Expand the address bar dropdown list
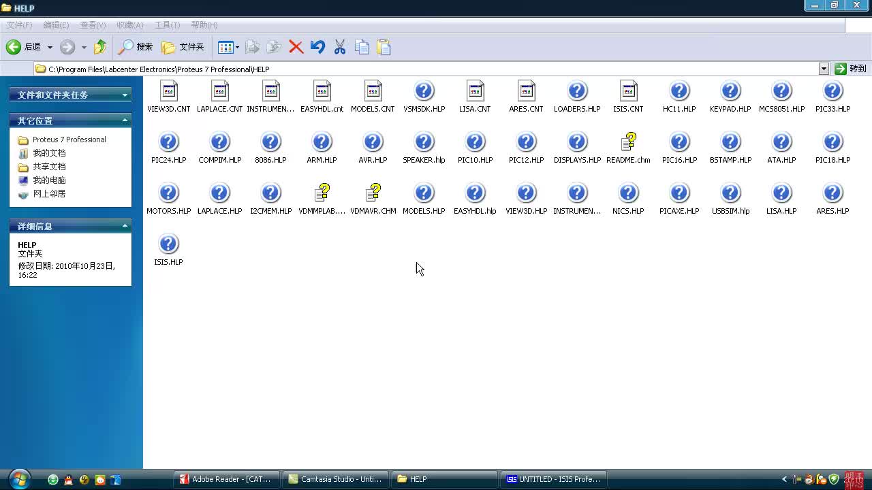 click(x=824, y=69)
